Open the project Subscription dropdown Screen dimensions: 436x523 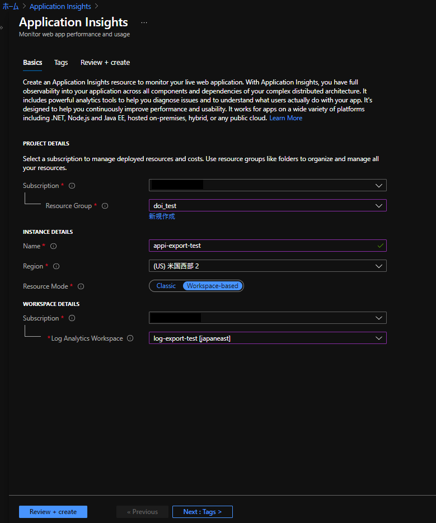tap(268, 186)
